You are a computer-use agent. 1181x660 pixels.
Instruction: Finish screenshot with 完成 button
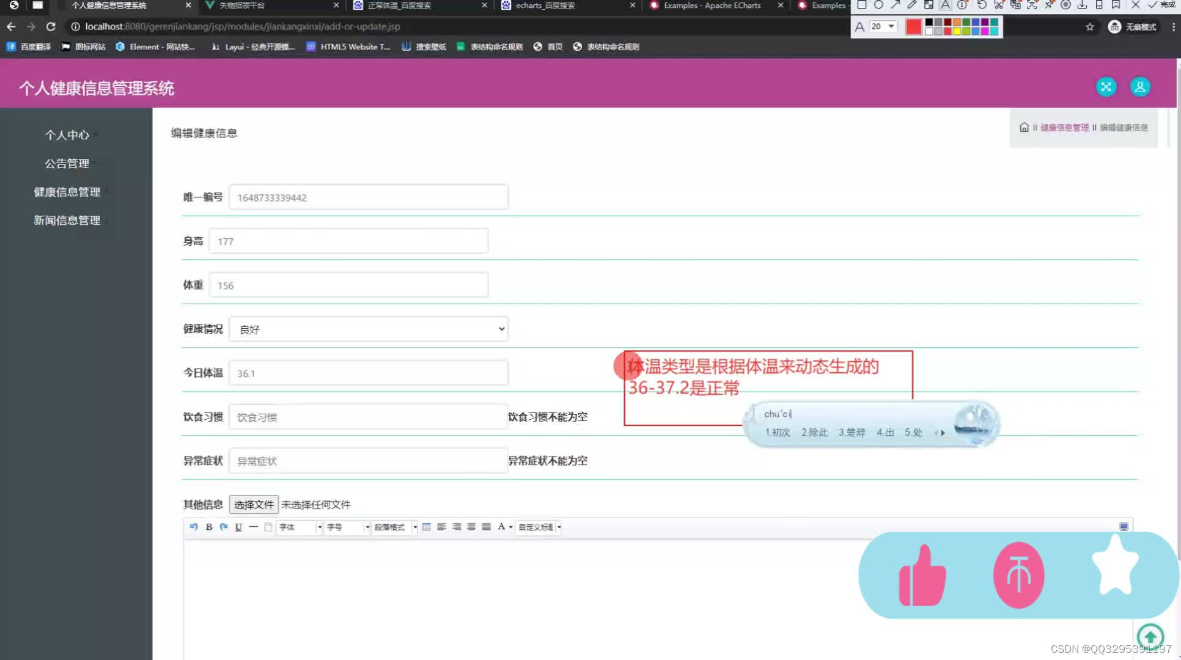pos(1161,5)
